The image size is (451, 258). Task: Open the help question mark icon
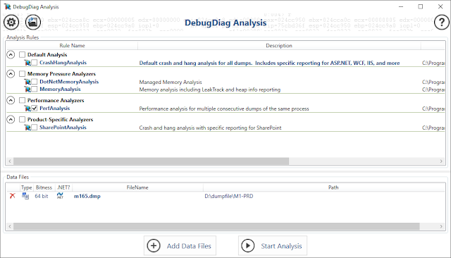[x=442, y=22]
